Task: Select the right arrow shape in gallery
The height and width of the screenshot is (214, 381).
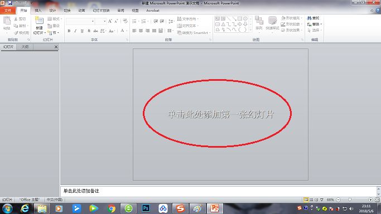Action: click(x=240, y=25)
